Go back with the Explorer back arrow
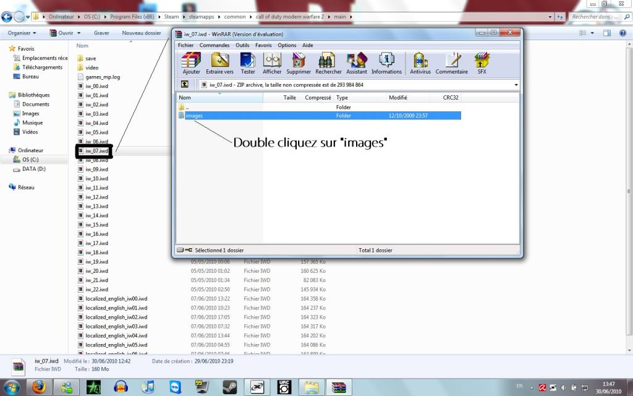633x396 pixels. click(x=6, y=17)
